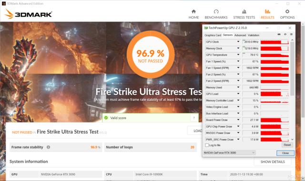
Task: Open the OPTIONS gear icon
Action: pos(287,11)
